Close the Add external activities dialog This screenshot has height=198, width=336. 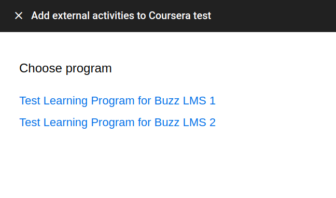[x=19, y=16]
